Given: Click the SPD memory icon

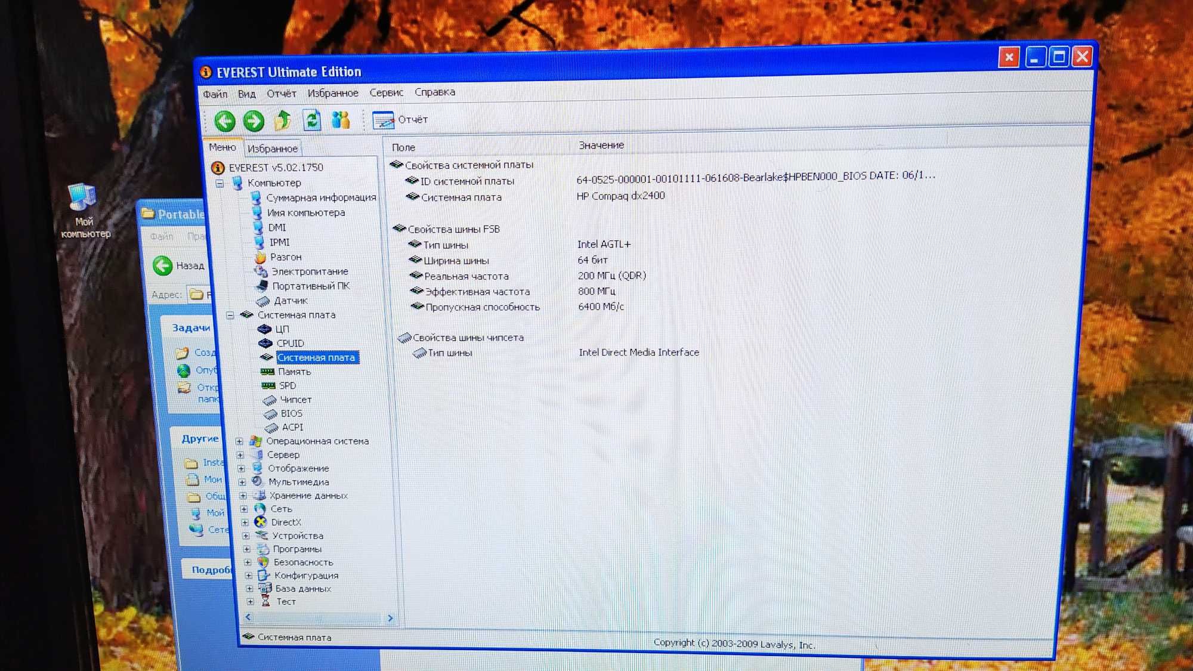Looking at the screenshot, I should (x=268, y=385).
